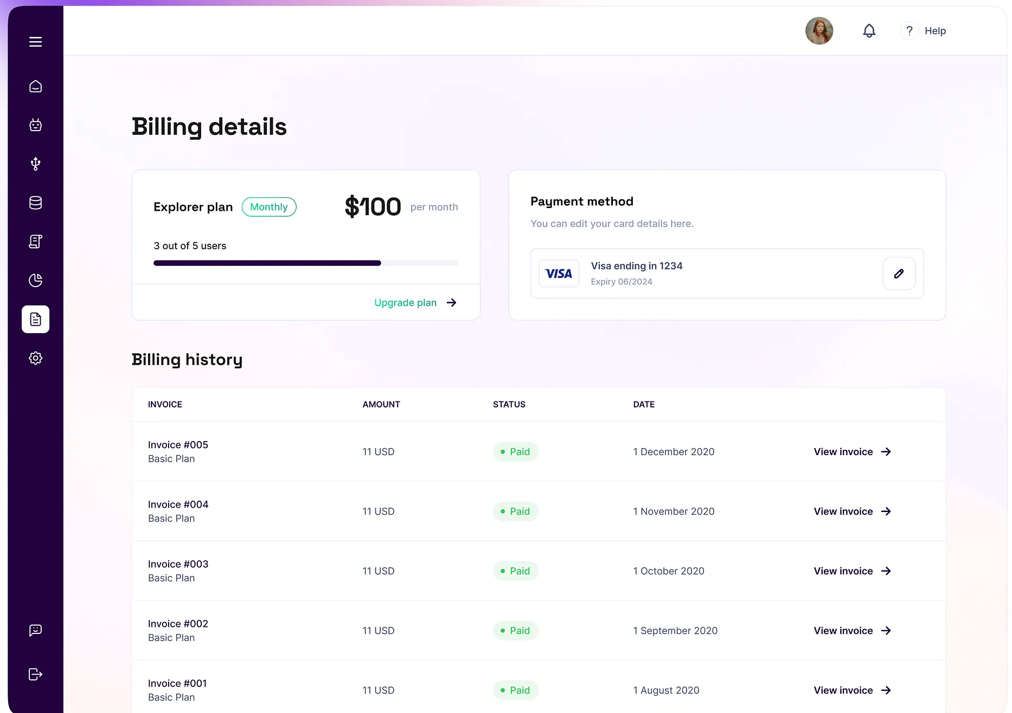Open the pie chart analytics icon
The image size is (1012, 713).
coord(35,280)
